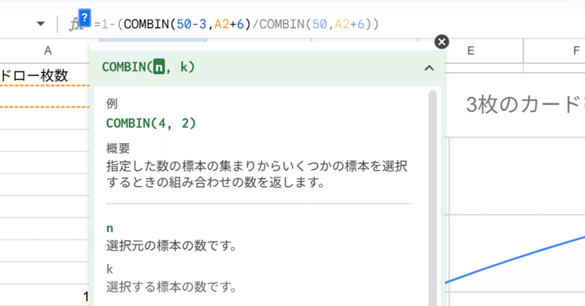Click highlighted n in COMBIN(n, k) header

click(159, 67)
